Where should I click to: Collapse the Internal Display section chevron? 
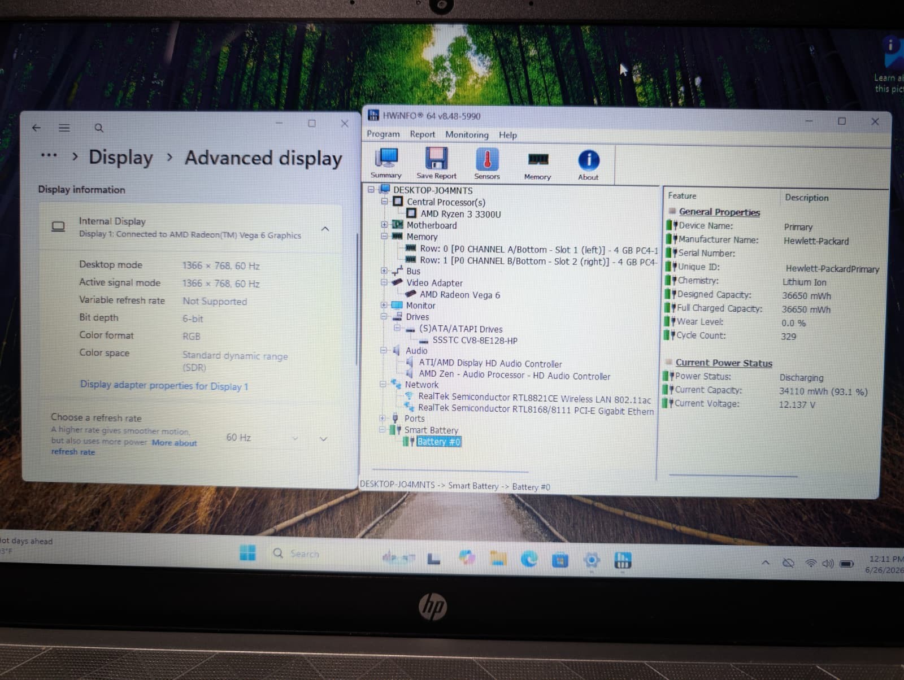pos(325,229)
